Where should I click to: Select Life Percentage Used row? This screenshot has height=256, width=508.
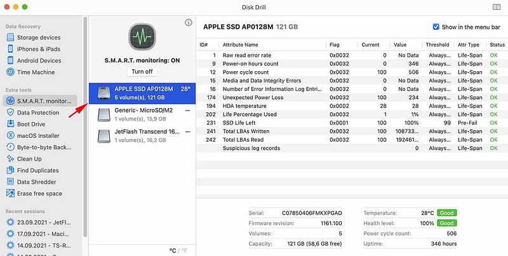point(352,114)
